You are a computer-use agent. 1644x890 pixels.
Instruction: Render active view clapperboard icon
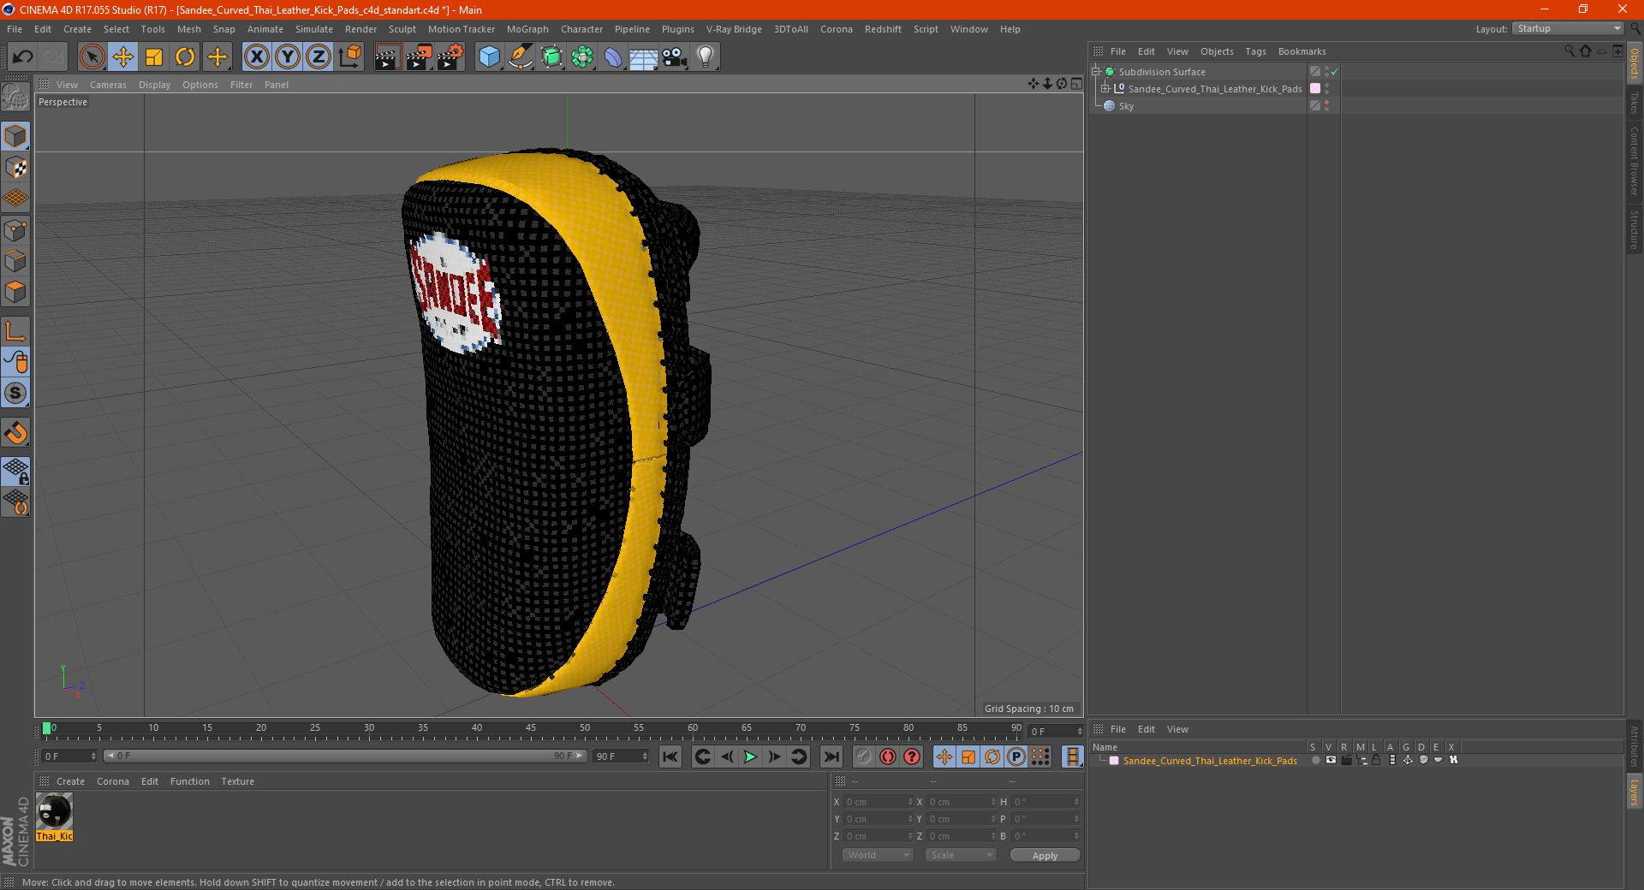tap(387, 57)
